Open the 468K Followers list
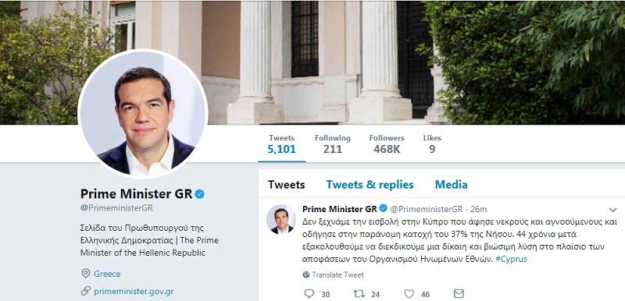The width and height of the screenshot is (625, 301). (x=387, y=144)
